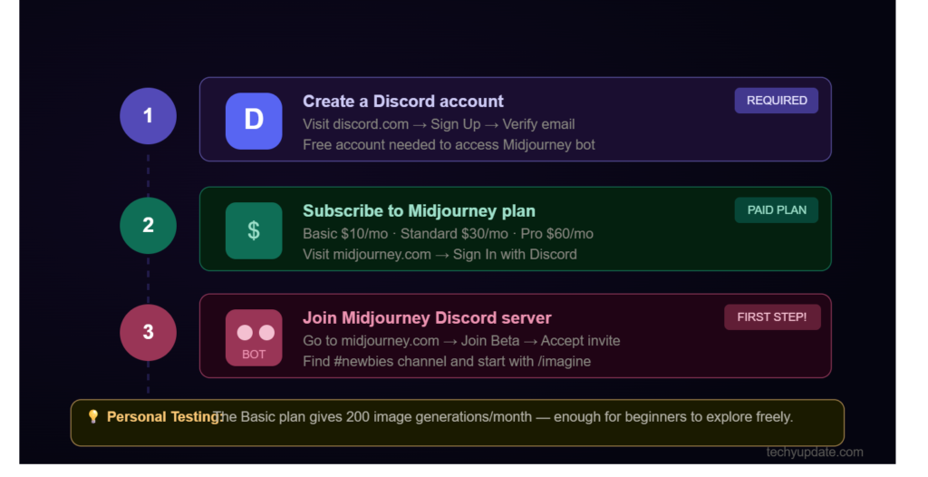Click the green dollar sign icon
Image resolution: width=928 pixels, height=477 pixels.
pyautogui.click(x=254, y=230)
